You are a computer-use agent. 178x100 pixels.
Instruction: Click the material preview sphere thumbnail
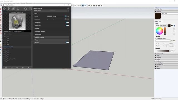[x=17, y=22]
